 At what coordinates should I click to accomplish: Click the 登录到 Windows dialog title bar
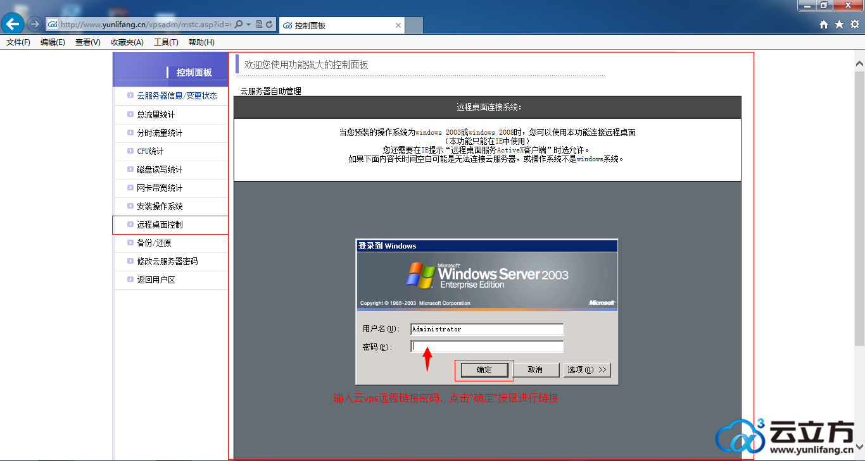(486, 246)
